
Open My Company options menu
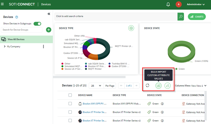43,47
